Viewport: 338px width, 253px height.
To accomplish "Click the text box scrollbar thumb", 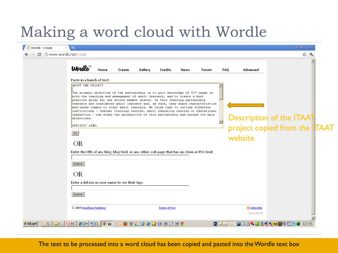I will (220, 94).
